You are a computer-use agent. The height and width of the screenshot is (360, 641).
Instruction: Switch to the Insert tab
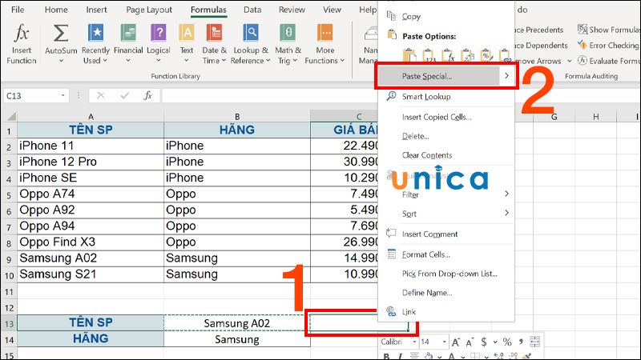click(96, 10)
